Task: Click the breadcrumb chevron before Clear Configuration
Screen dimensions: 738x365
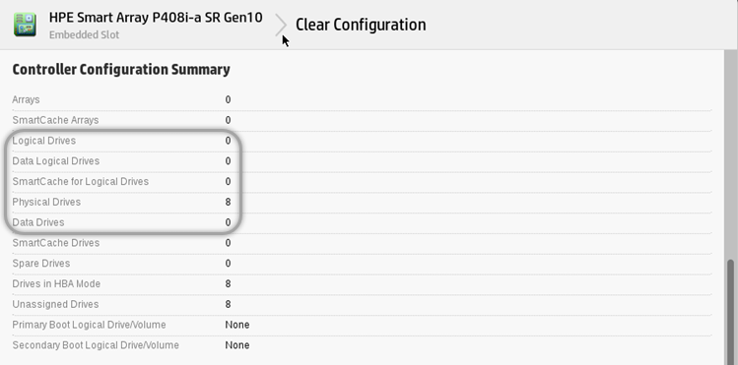Action: click(x=281, y=25)
